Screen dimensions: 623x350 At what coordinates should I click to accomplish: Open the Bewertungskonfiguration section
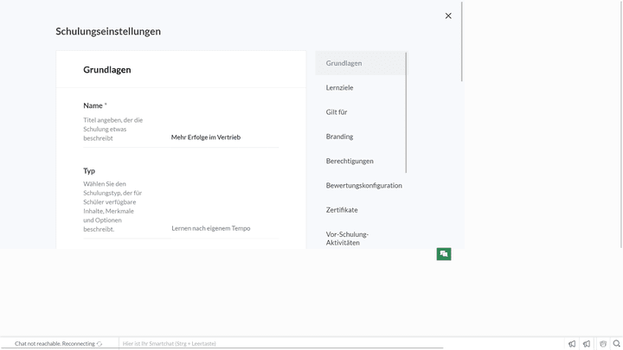pos(364,185)
